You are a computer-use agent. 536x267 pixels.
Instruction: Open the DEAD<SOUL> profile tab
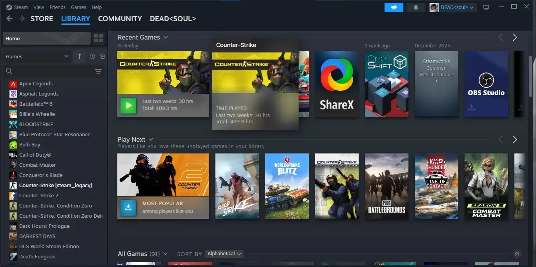coord(173,19)
